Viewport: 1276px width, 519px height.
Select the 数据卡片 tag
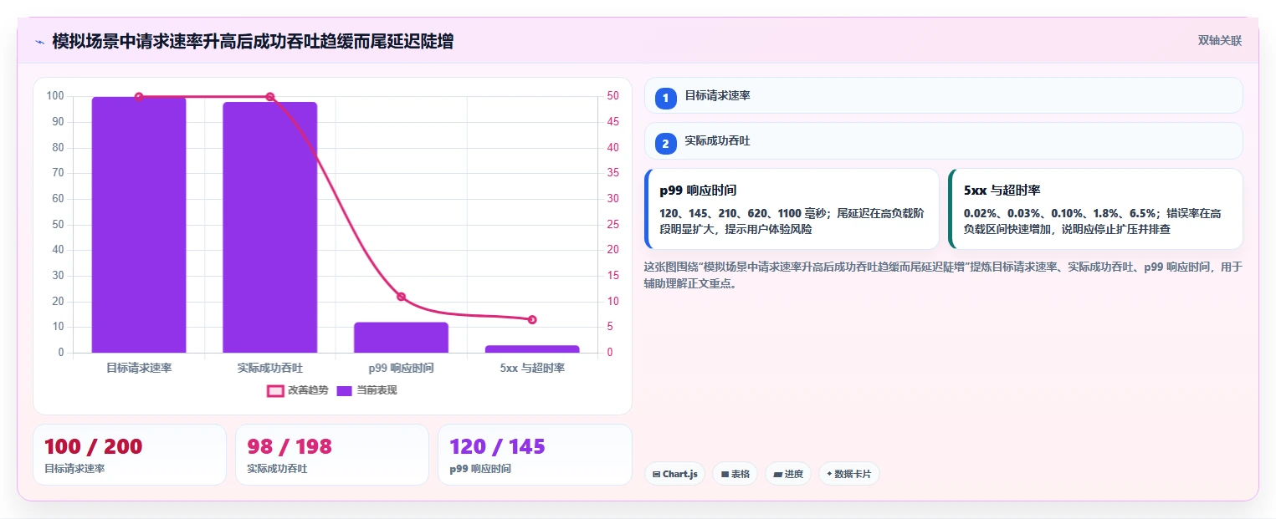(849, 474)
